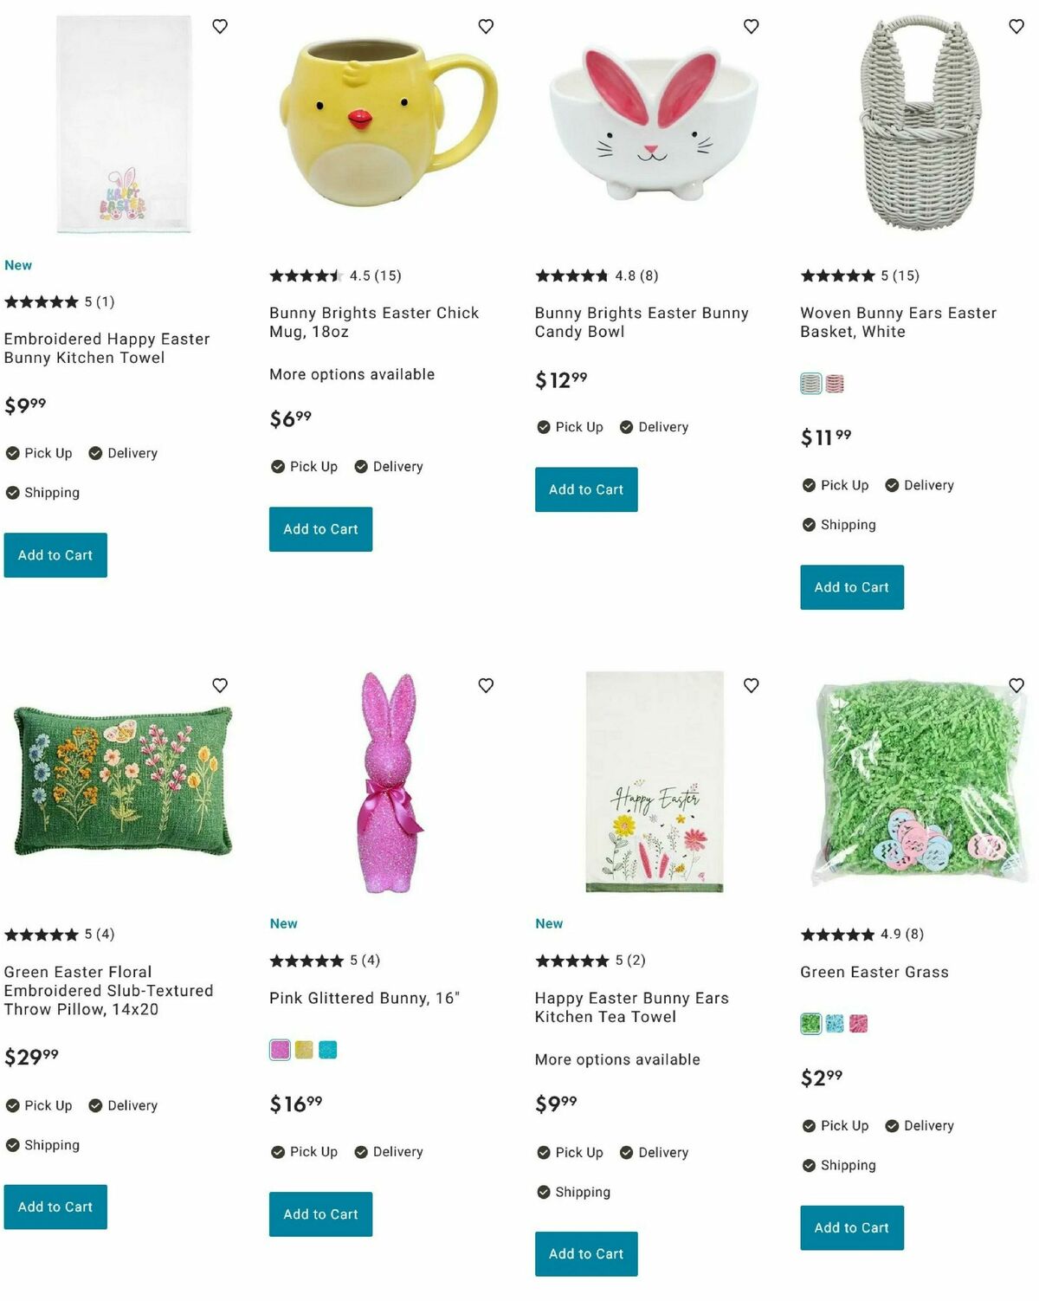
Task: Favorite the Embroidered Happy Easter Bunny Kitchen Towel
Action: coord(220,27)
